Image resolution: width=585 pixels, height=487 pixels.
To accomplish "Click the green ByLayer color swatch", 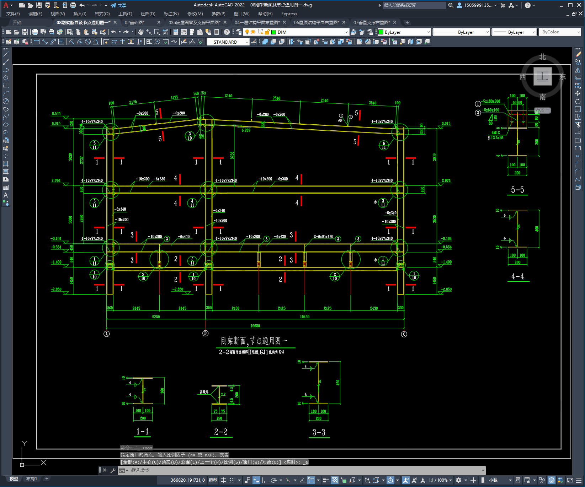I will tap(381, 32).
